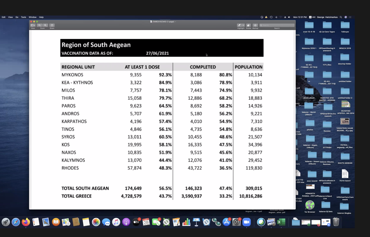The image size is (370, 237).
Task: Open Siri from the menu bar
Action: click(346, 17)
